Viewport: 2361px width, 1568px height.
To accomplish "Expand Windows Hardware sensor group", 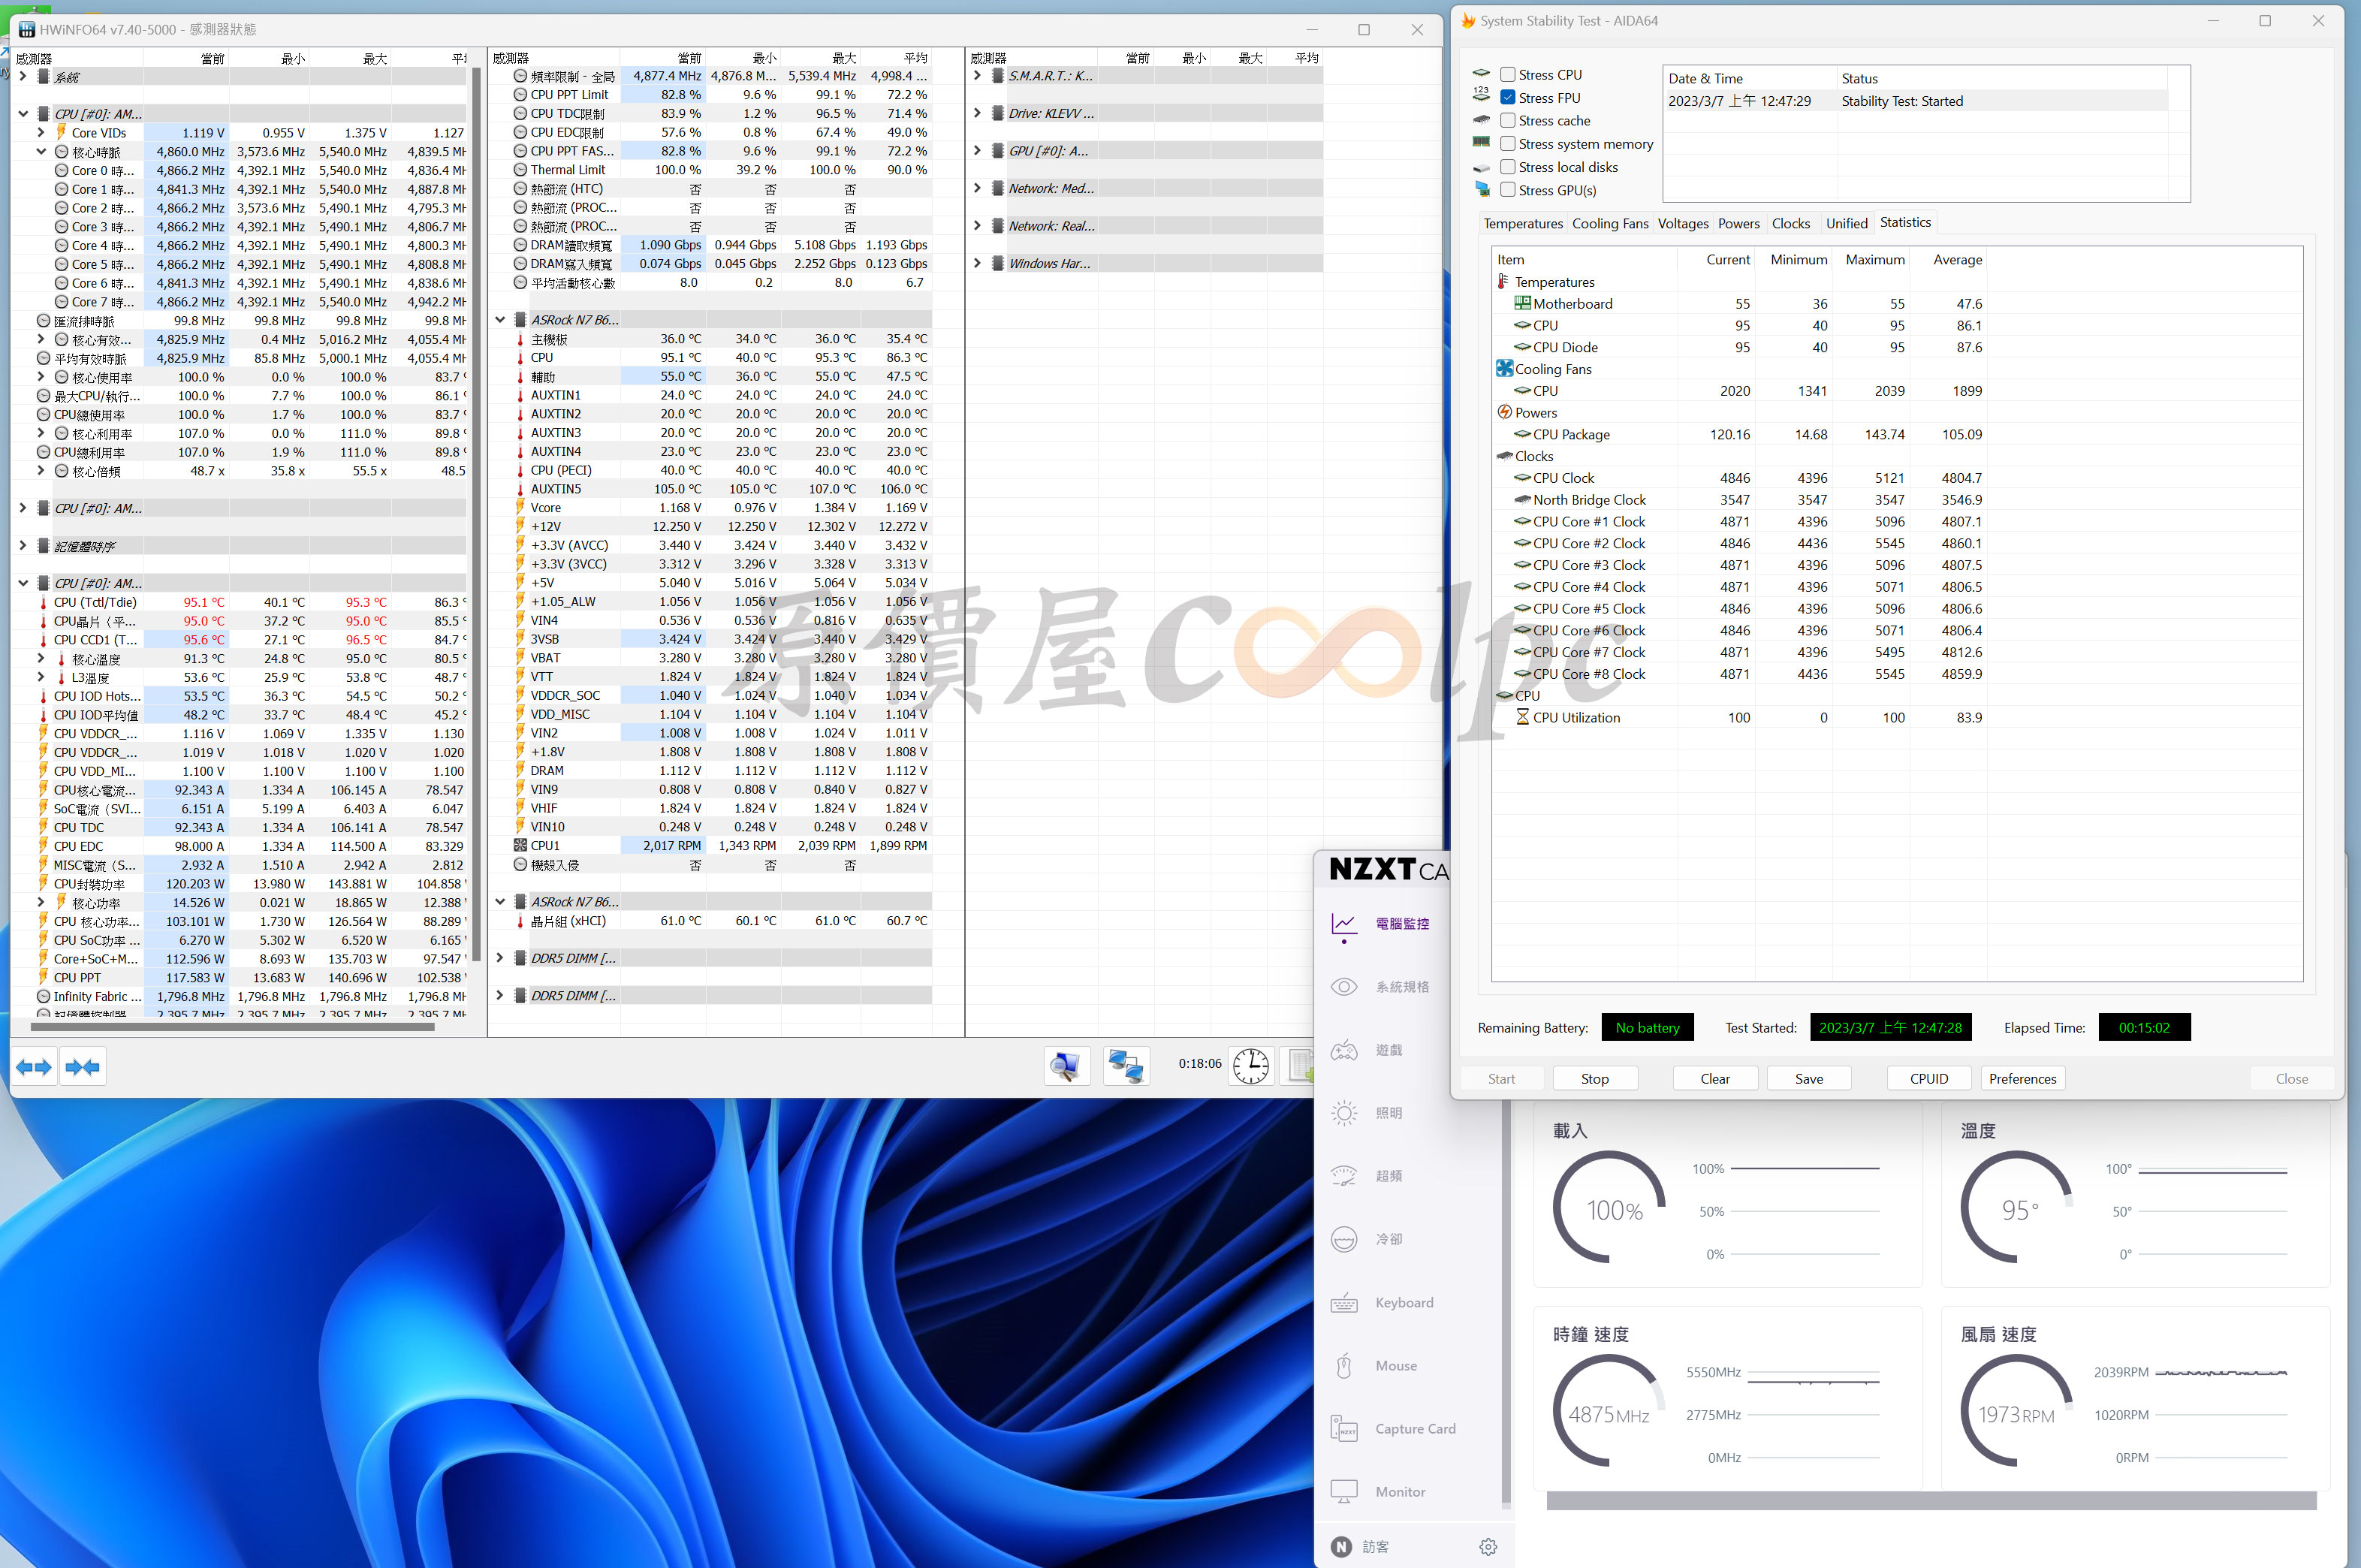I will pyautogui.click(x=977, y=263).
